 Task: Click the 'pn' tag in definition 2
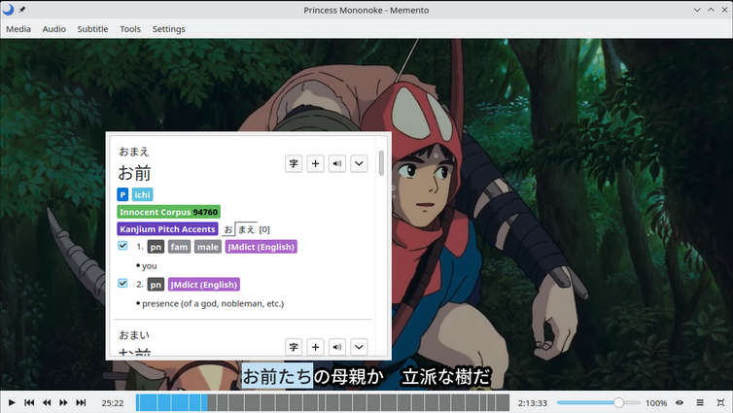tap(156, 285)
